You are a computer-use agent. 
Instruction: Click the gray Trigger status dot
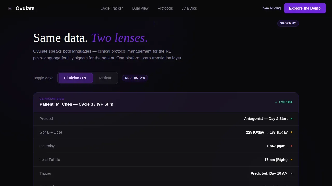tap(292, 173)
